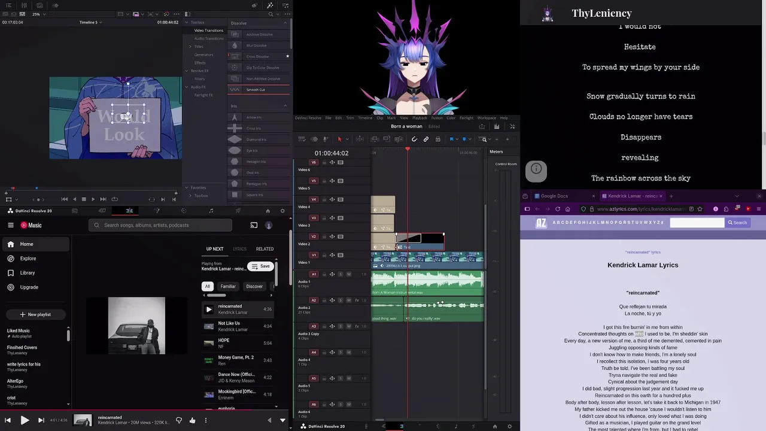Disable the Video 1 track filmstrip icon
The image size is (766, 431).
point(341,255)
